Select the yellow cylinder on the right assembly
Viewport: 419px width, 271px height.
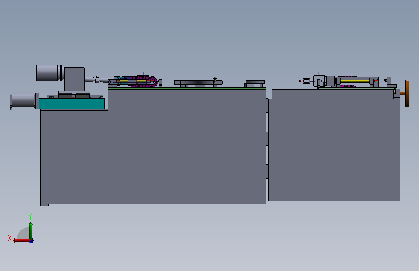[x=355, y=81]
